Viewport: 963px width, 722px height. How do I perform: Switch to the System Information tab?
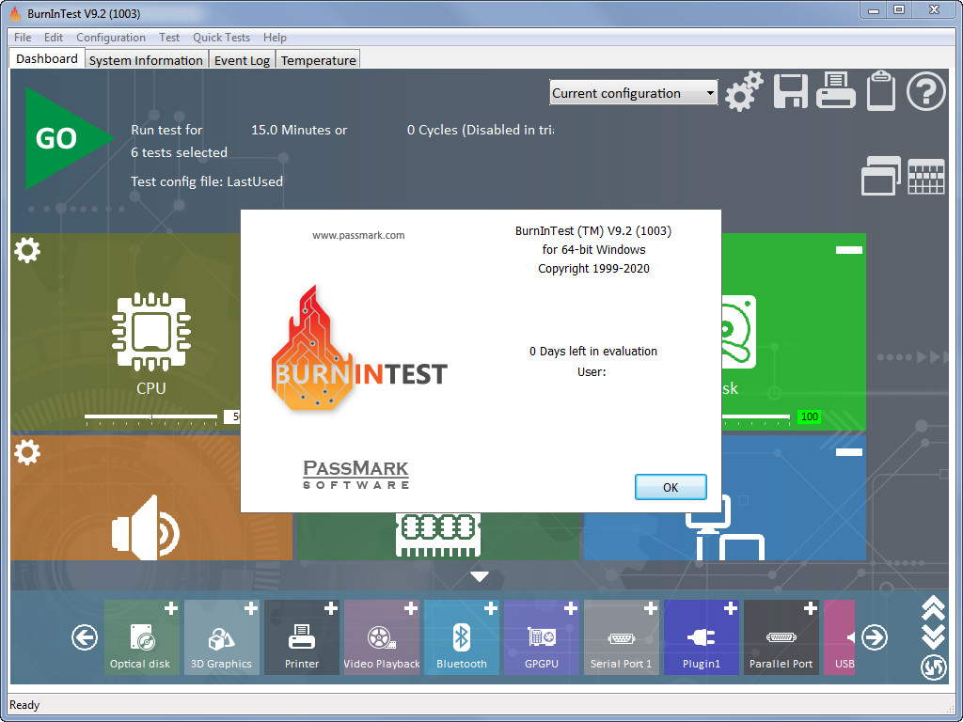tap(146, 60)
